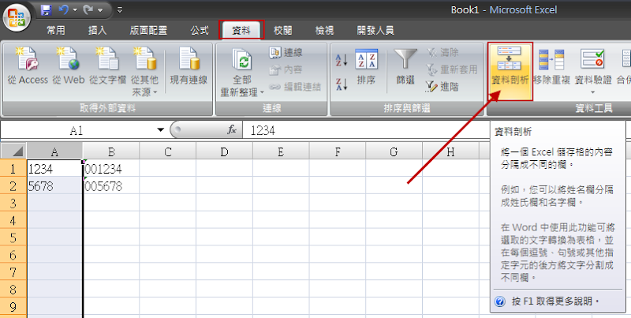
Task: Select column A header
Action: coord(54,152)
